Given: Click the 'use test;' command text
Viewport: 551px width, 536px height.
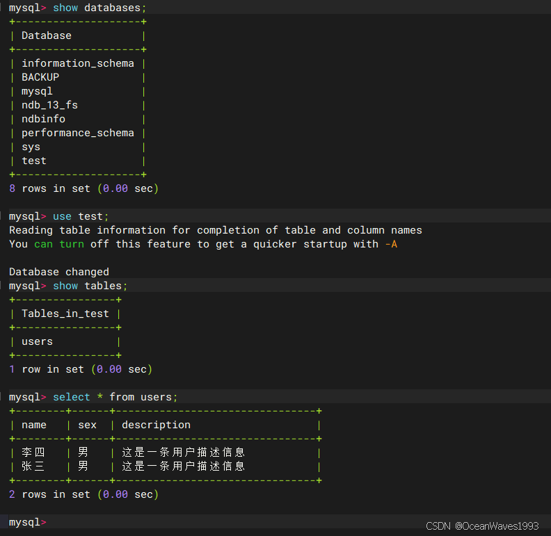Looking at the screenshot, I should [81, 216].
